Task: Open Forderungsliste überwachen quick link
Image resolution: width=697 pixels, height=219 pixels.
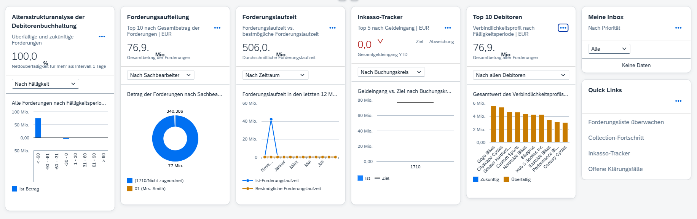Action: [626, 122]
